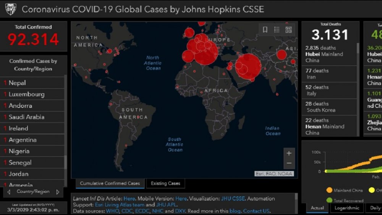Viewport: 382px width, 215px height.
Task: Open the ECDC data source link
Action: [x=142, y=211]
